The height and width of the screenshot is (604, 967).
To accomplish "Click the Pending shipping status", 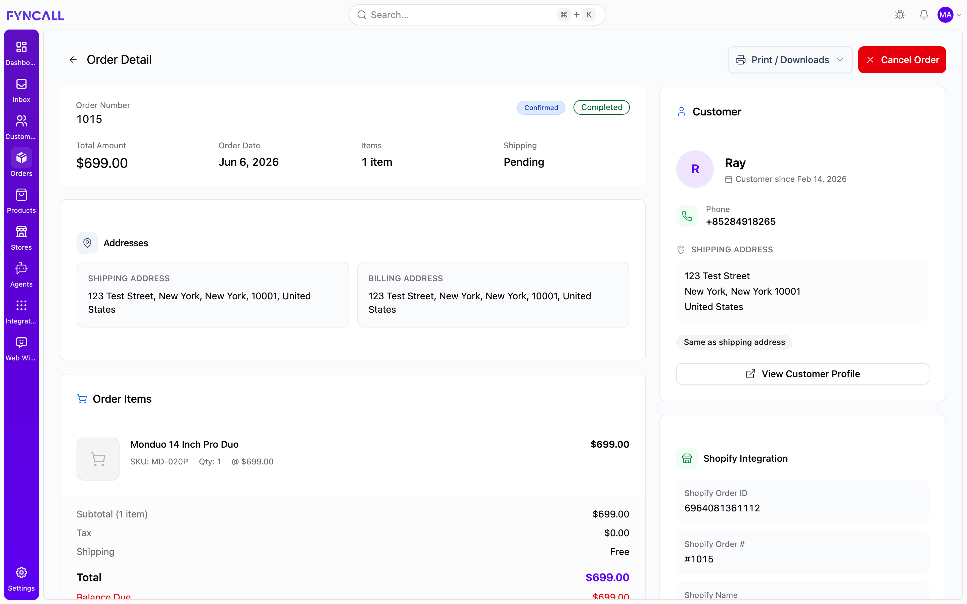I will coord(523,162).
